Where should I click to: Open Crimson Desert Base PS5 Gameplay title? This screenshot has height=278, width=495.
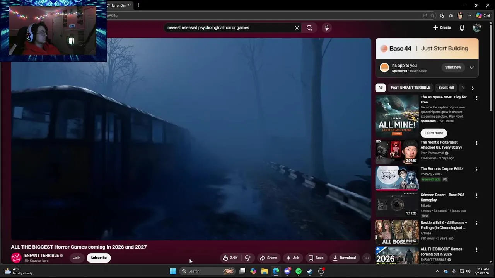point(442,198)
